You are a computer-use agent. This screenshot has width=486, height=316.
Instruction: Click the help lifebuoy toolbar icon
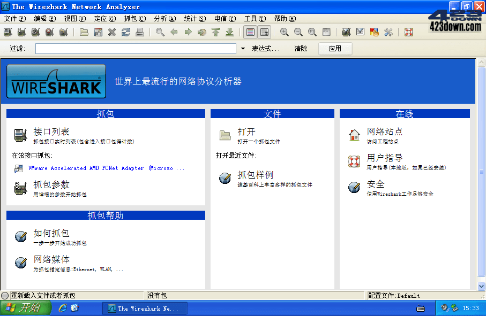[x=408, y=32]
